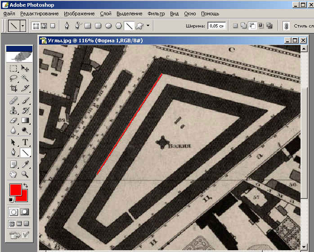The height and width of the screenshot is (252, 314).
Task: Select the Zoom magnifier tool
Action: 25,174
